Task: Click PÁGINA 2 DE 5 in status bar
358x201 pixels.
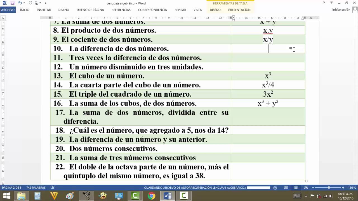Action: 12,188
